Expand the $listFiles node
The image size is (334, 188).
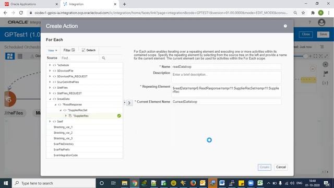50,88
